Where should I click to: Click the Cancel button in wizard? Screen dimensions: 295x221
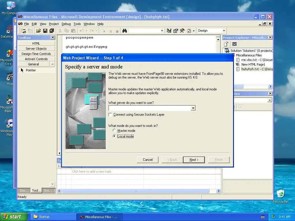tap(148, 160)
